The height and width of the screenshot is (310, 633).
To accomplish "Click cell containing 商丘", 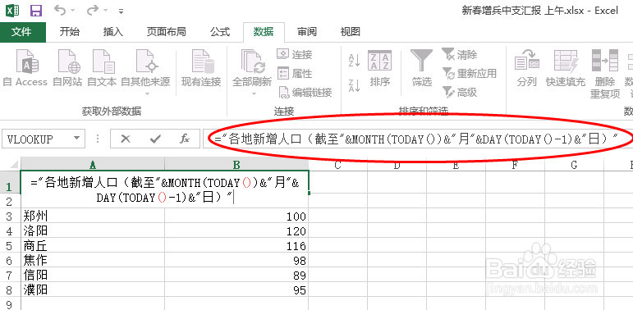I will (93, 245).
